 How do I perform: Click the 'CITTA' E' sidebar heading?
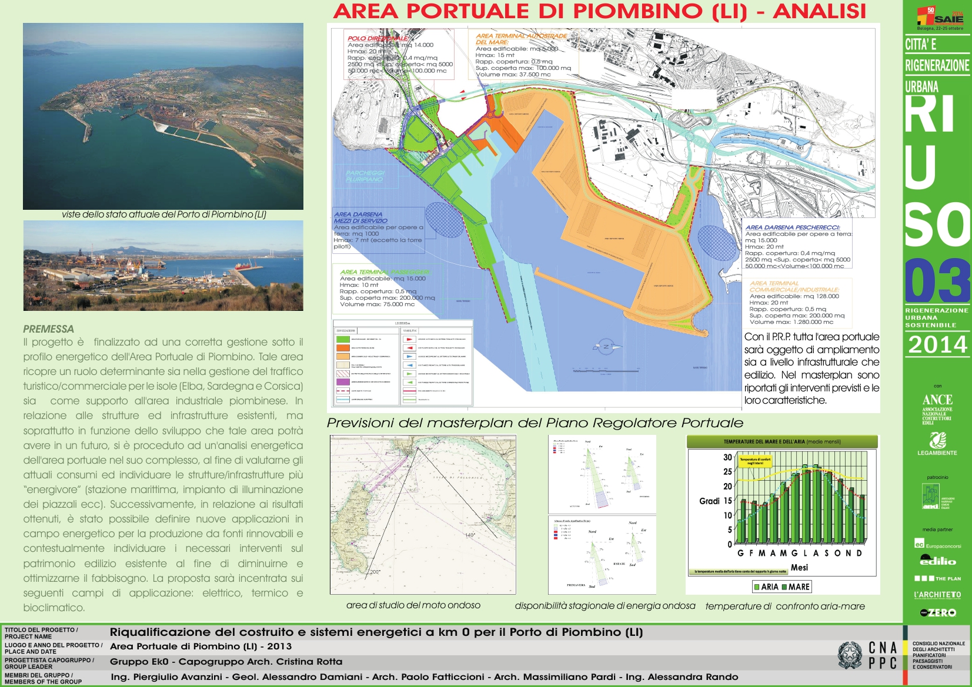(921, 44)
